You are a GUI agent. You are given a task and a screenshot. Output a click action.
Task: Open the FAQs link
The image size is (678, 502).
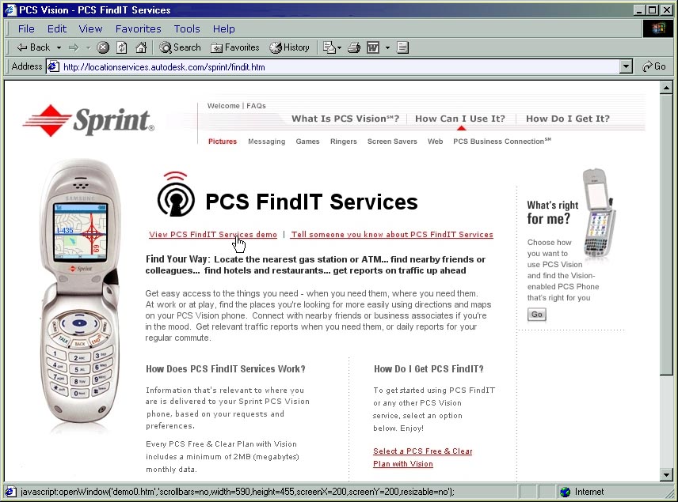click(256, 106)
